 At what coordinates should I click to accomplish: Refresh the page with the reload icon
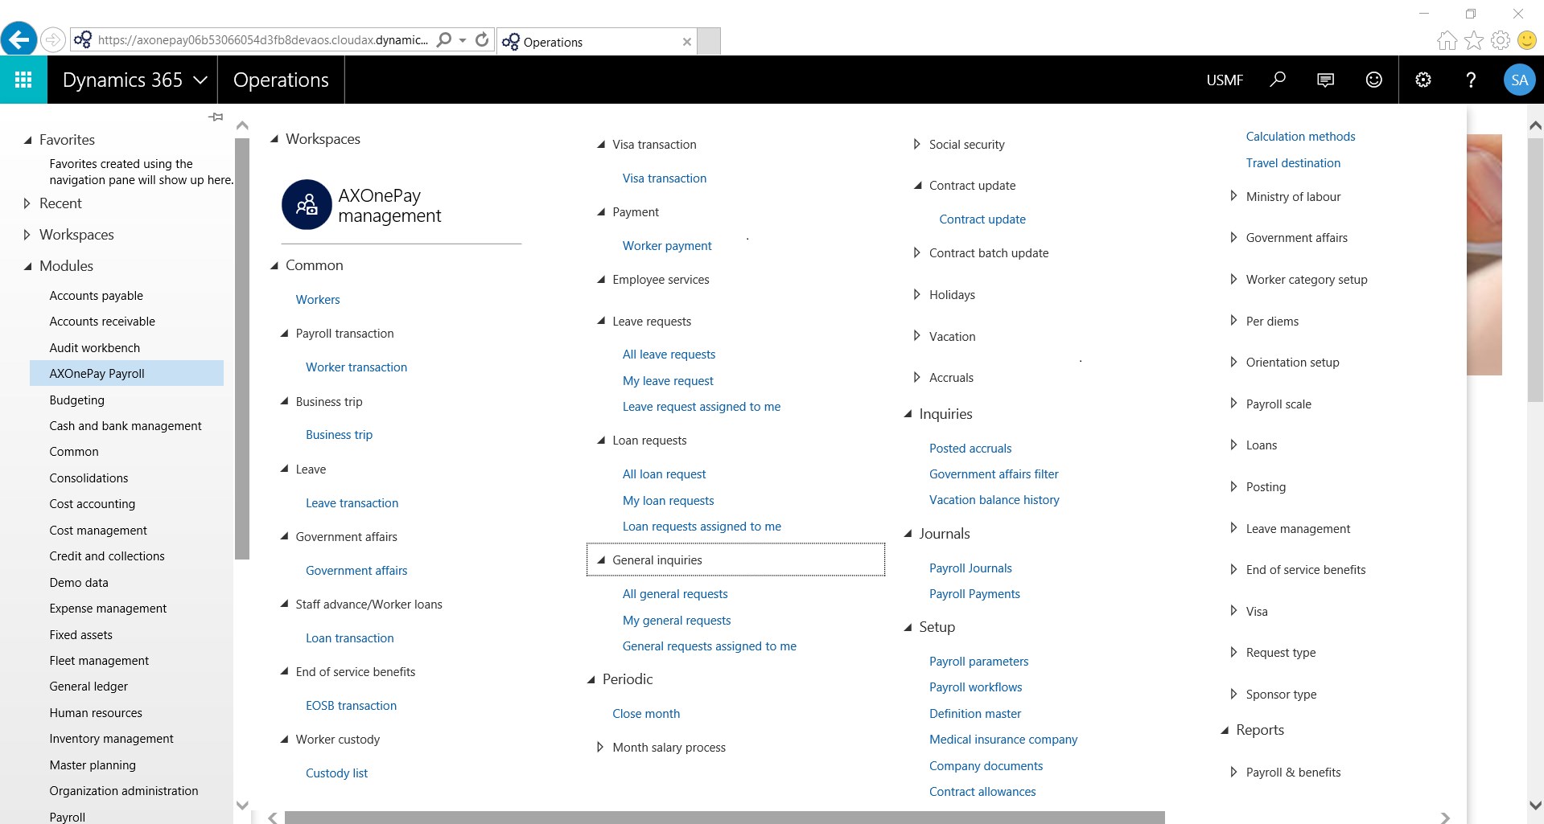tap(482, 39)
